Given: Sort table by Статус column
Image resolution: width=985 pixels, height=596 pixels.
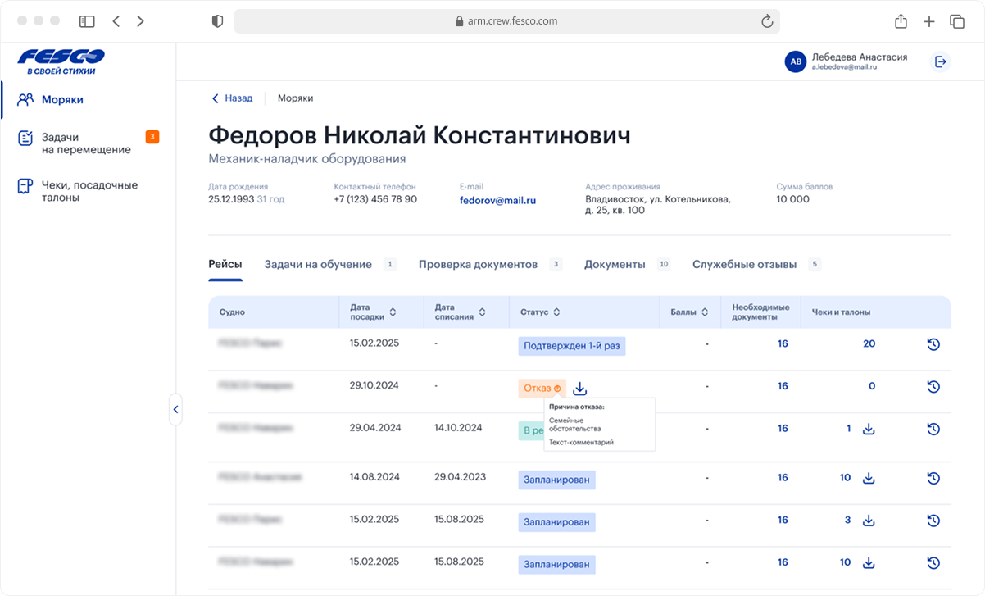Looking at the screenshot, I should (556, 312).
